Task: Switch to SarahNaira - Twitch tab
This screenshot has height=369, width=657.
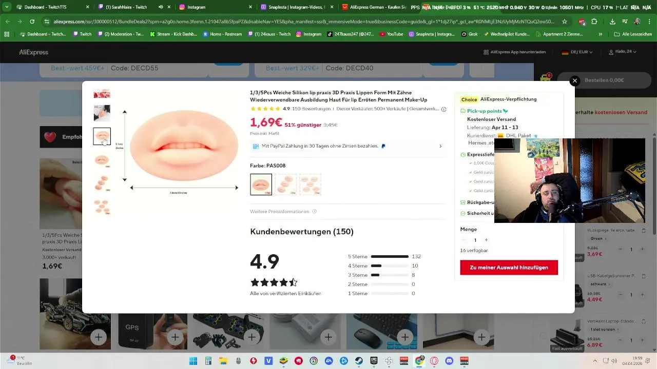Action: 128,7
